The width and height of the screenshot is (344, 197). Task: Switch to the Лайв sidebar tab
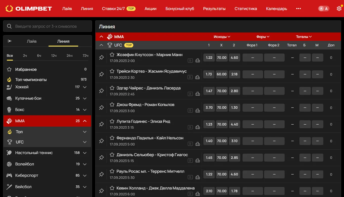pyautogui.click(x=32, y=41)
